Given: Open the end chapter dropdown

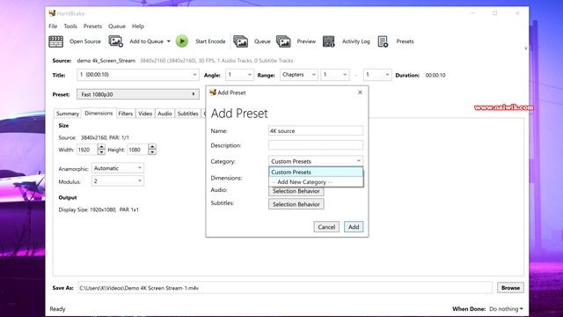Looking at the screenshot, I should click(x=377, y=75).
